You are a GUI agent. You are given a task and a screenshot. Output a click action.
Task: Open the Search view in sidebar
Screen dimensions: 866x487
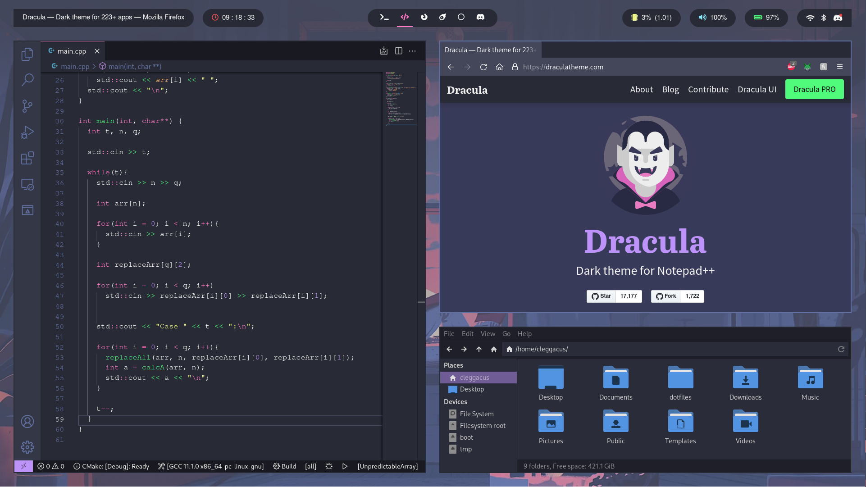[x=27, y=80]
